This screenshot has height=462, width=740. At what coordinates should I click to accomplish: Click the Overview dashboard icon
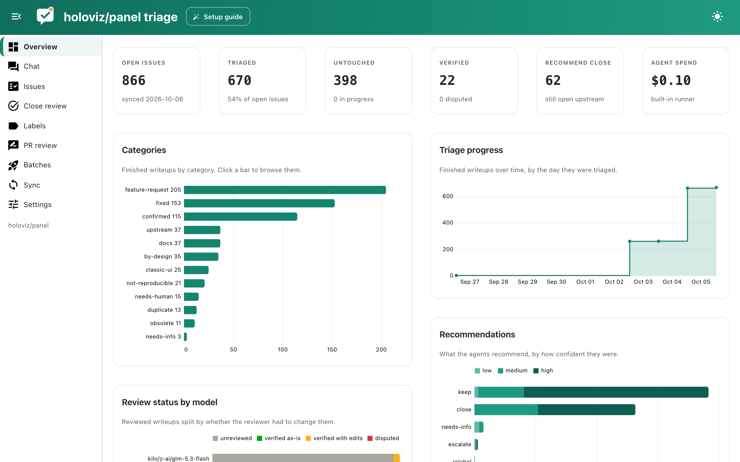(13, 47)
